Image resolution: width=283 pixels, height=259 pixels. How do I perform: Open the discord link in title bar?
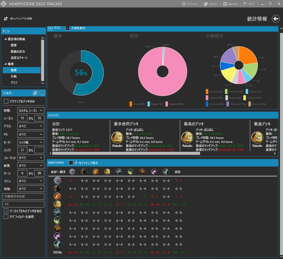(230, 4)
